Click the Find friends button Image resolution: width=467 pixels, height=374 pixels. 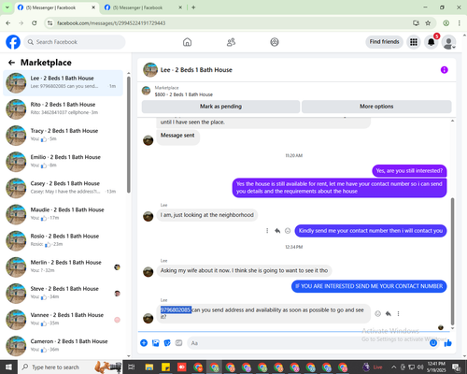[x=384, y=42]
